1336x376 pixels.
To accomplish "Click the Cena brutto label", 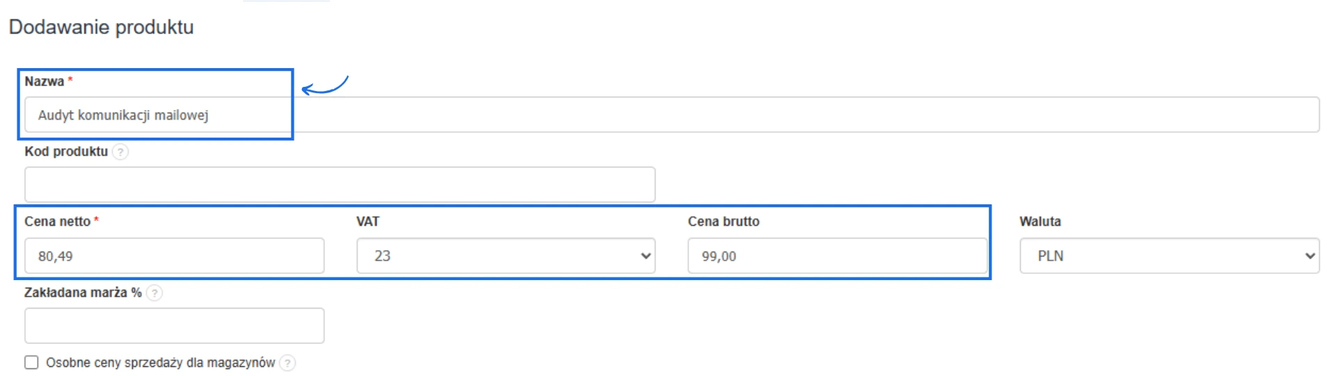I will pyautogui.click(x=724, y=222).
